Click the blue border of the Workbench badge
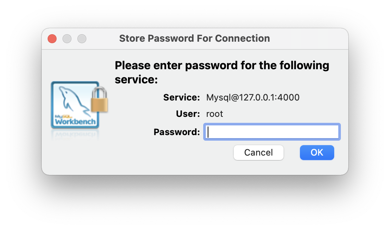 pyautogui.click(x=53, y=104)
